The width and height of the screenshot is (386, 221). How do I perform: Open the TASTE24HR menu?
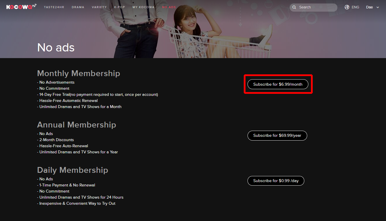pos(54,7)
